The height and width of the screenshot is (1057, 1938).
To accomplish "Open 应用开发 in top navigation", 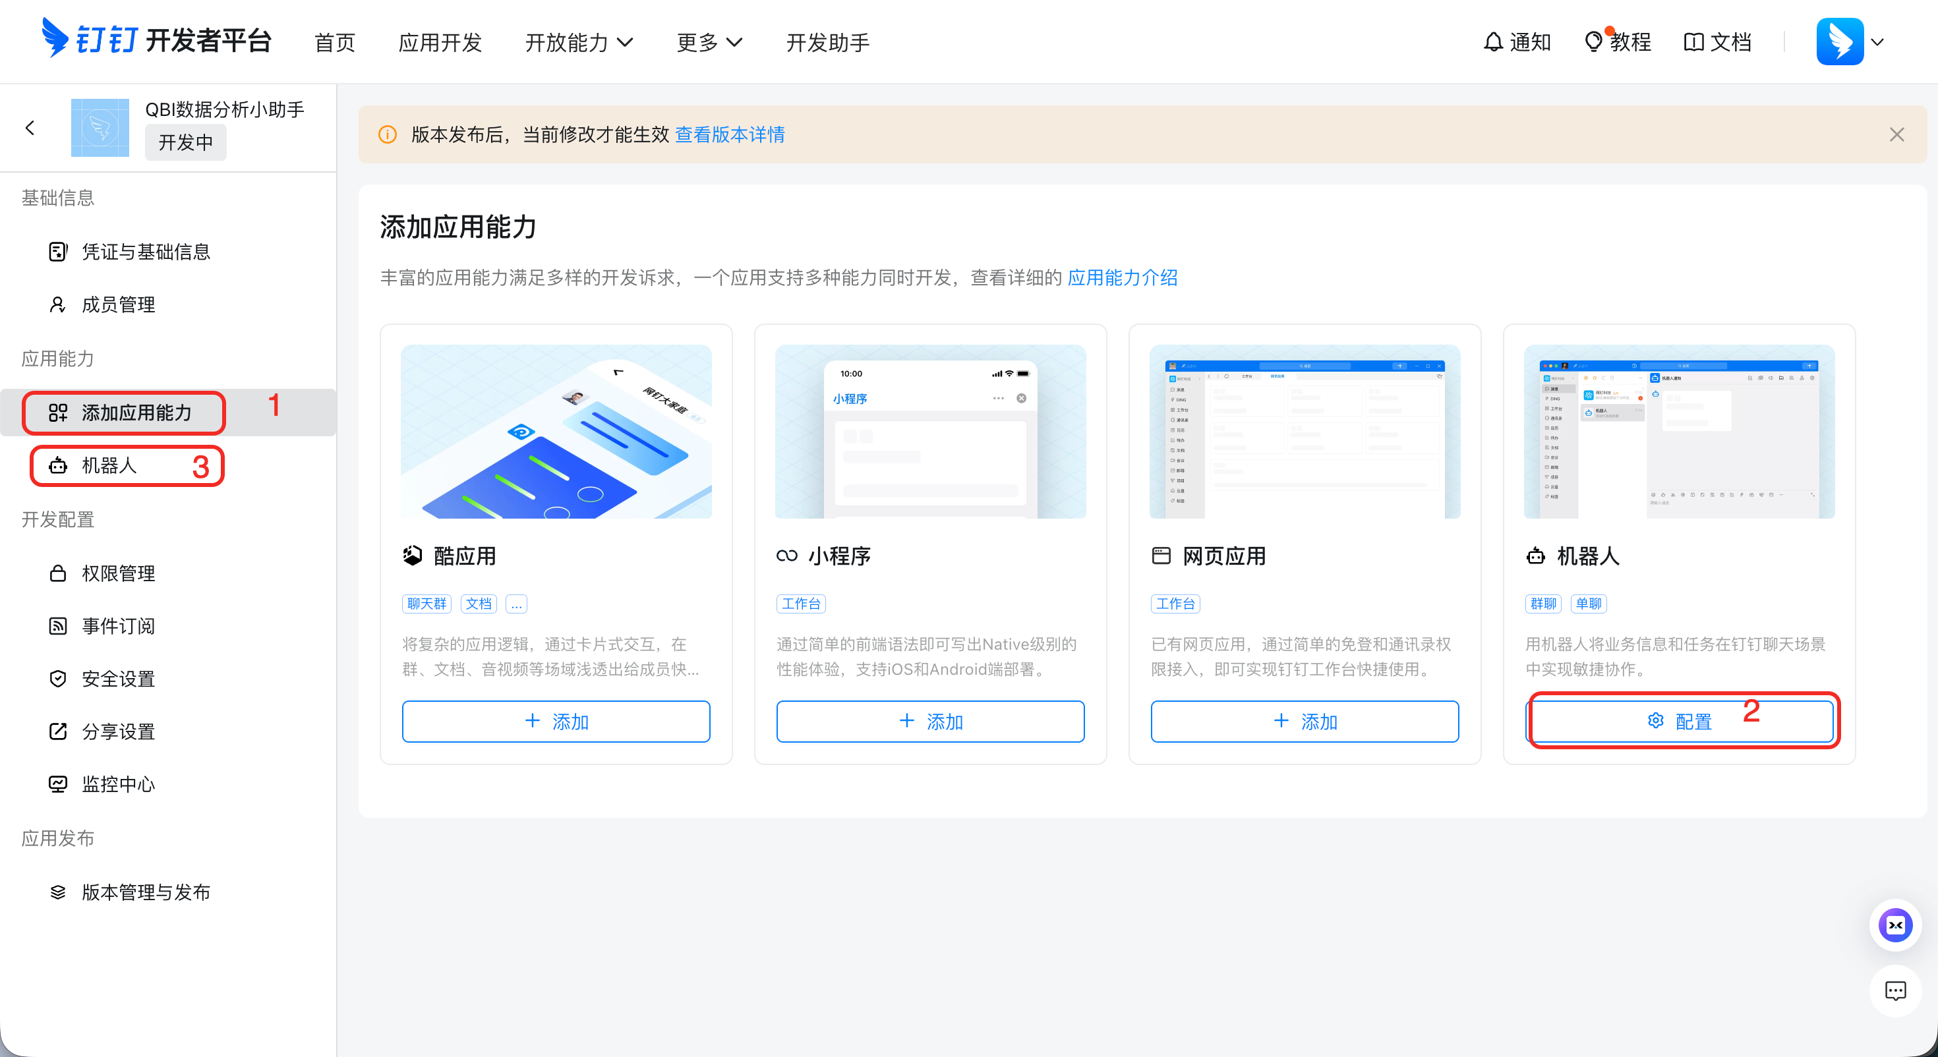I will coord(440,42).
